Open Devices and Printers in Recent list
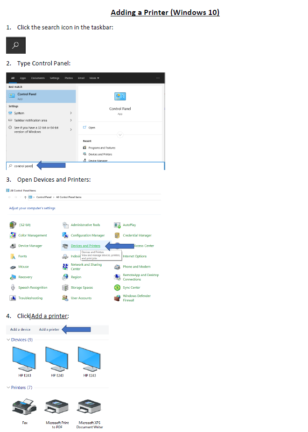 pos(100,154)
